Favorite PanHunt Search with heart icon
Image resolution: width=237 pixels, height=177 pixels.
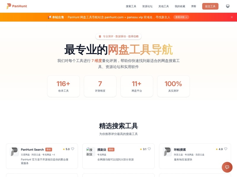pos(73,149)
